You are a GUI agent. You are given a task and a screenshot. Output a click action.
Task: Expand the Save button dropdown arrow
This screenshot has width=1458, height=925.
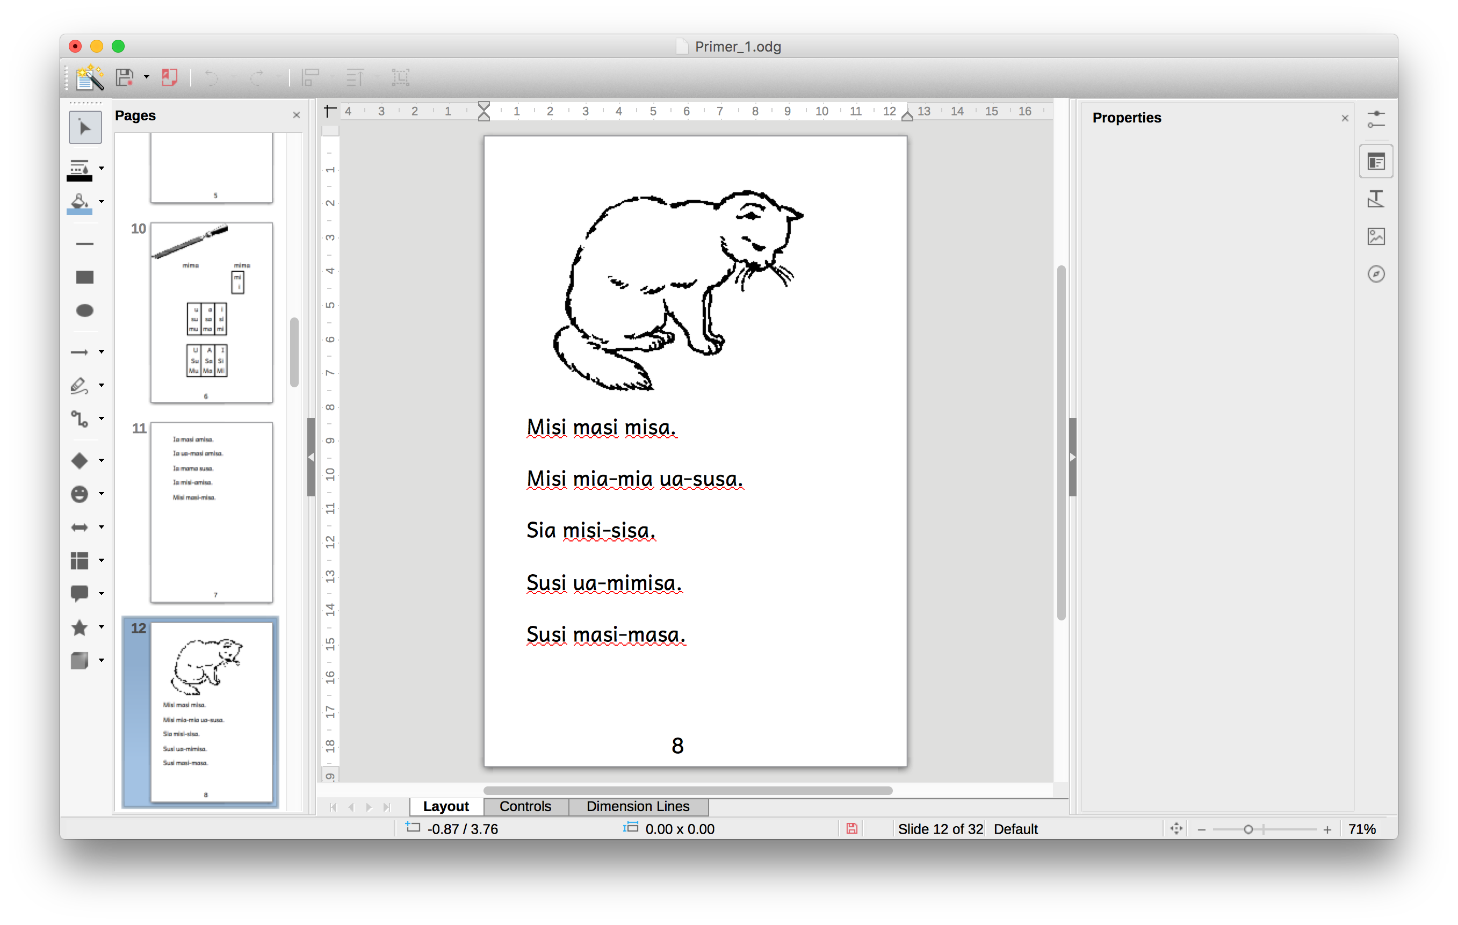click(147, 77)
